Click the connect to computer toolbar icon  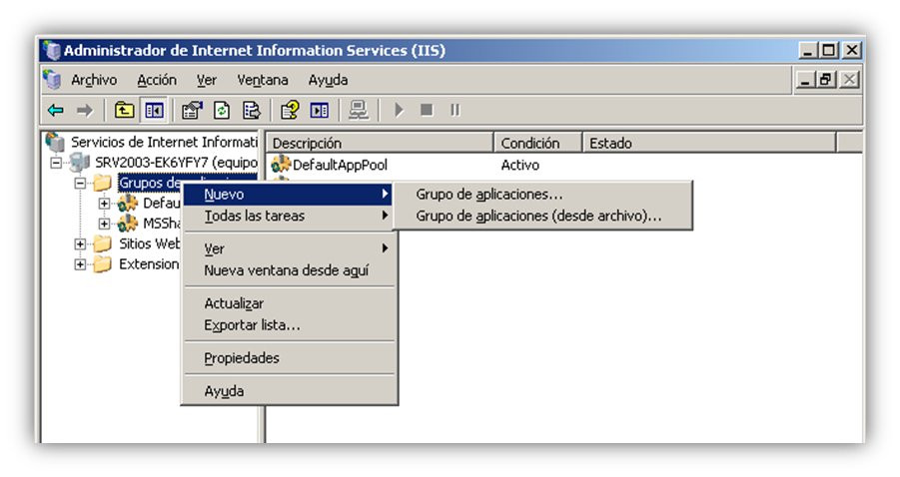[x=359, y=110]
